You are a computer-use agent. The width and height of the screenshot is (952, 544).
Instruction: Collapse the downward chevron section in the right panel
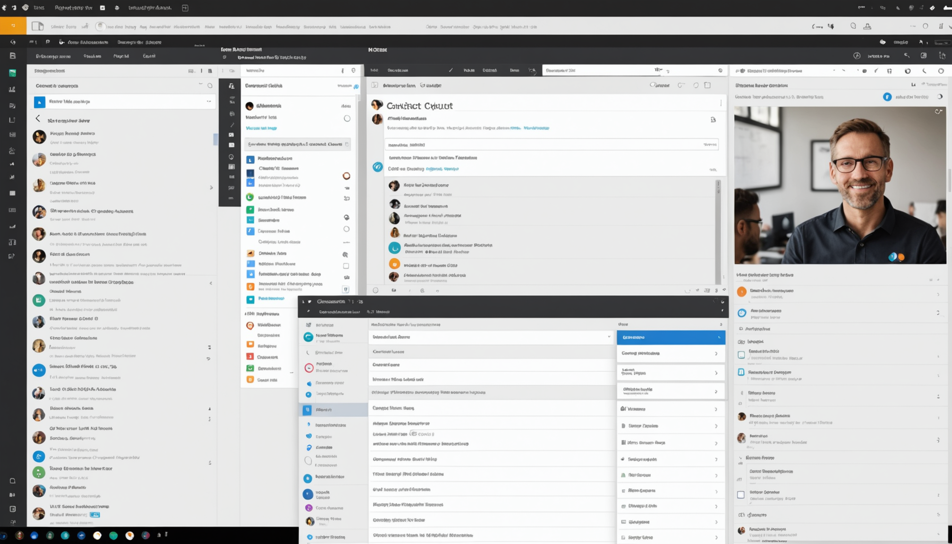click(x=740, y=458)
